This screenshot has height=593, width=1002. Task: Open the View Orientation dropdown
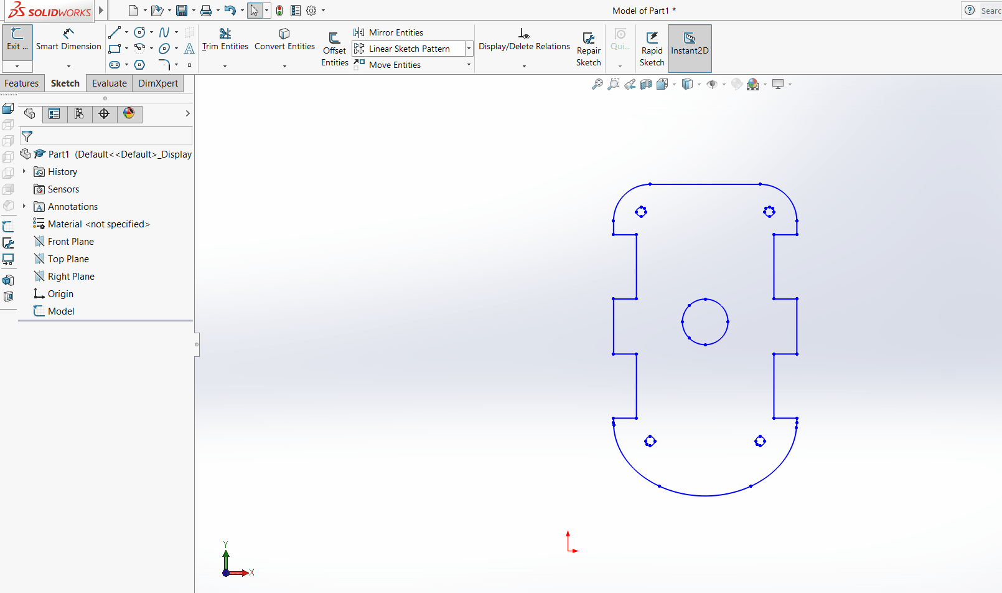pyautogui.click(x=675, y=84)
